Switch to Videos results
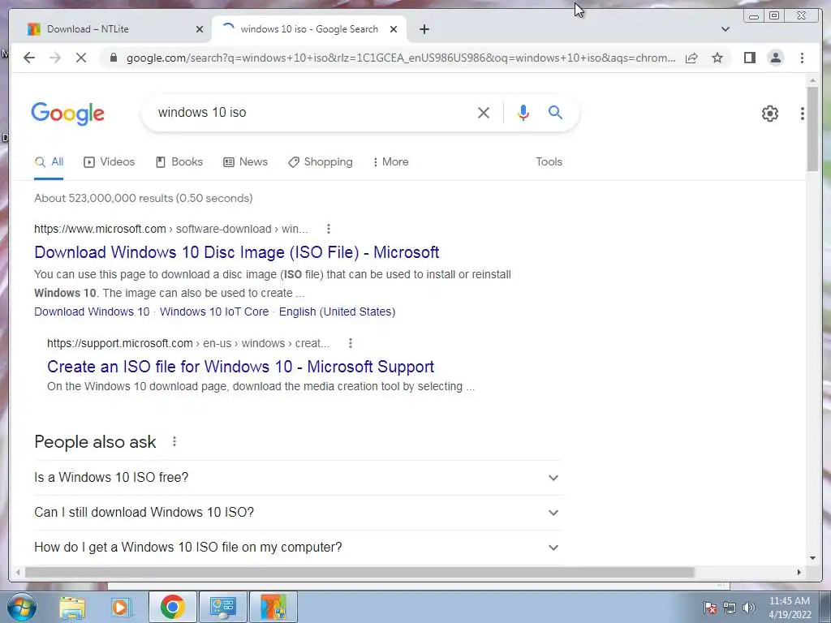Viewport: 831px width, 623px height. tap(110, 162)
